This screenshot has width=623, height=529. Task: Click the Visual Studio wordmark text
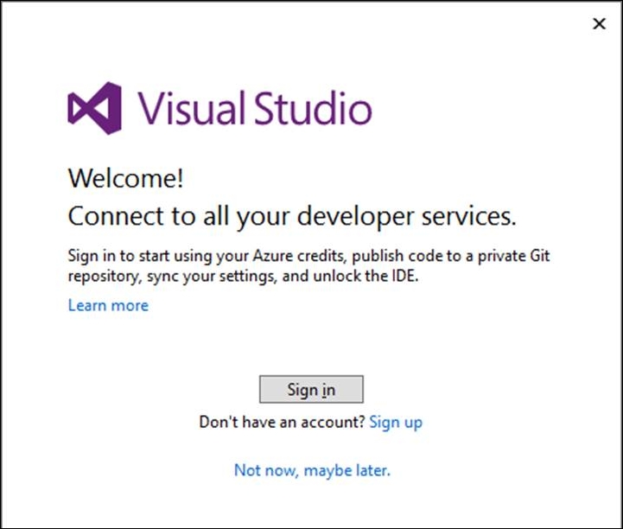(x=255, y=108)
